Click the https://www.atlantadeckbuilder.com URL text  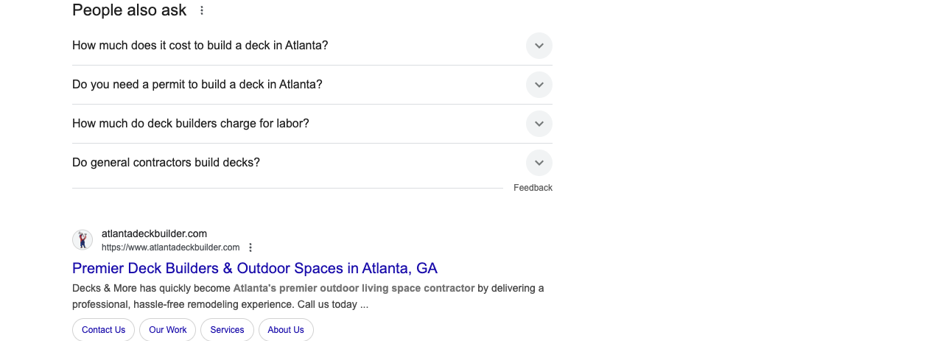pyautogui.click(x=170, y=247)
